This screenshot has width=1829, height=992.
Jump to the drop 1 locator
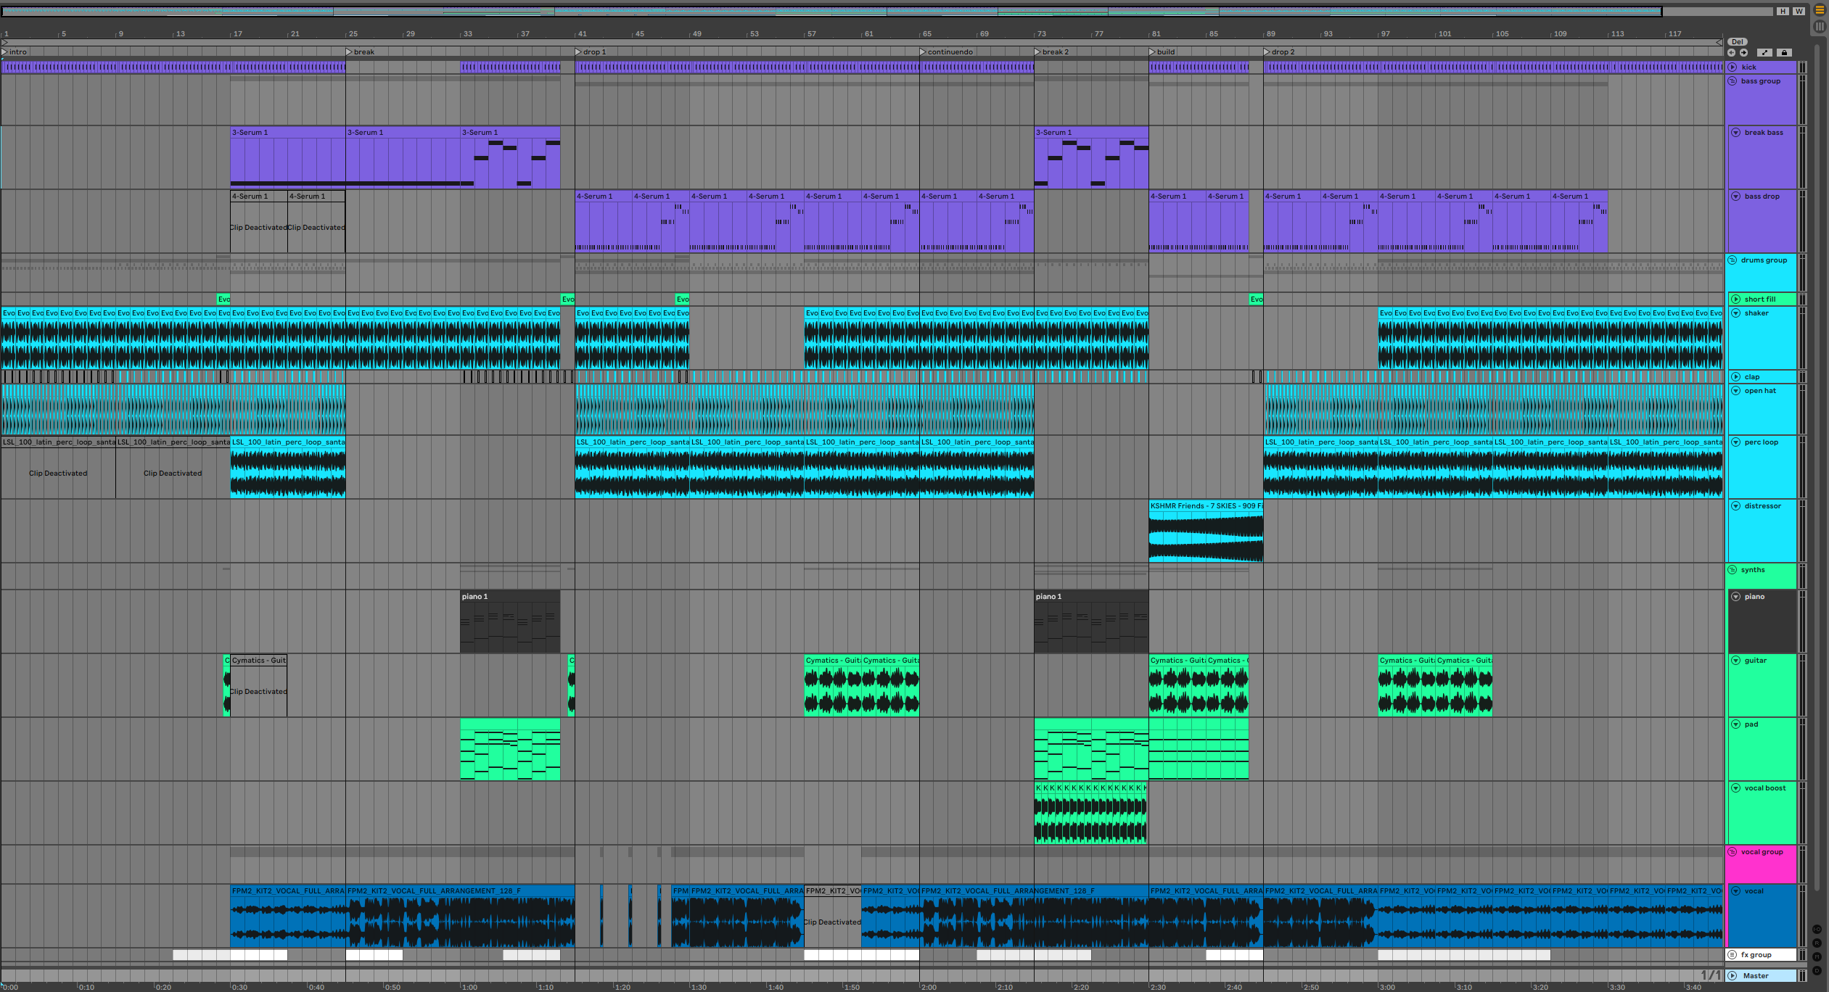click(x=578, y=51)
